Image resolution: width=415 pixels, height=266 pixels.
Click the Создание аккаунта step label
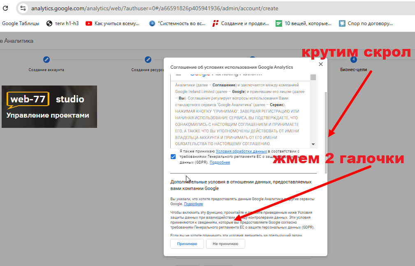tap(46, 70)
